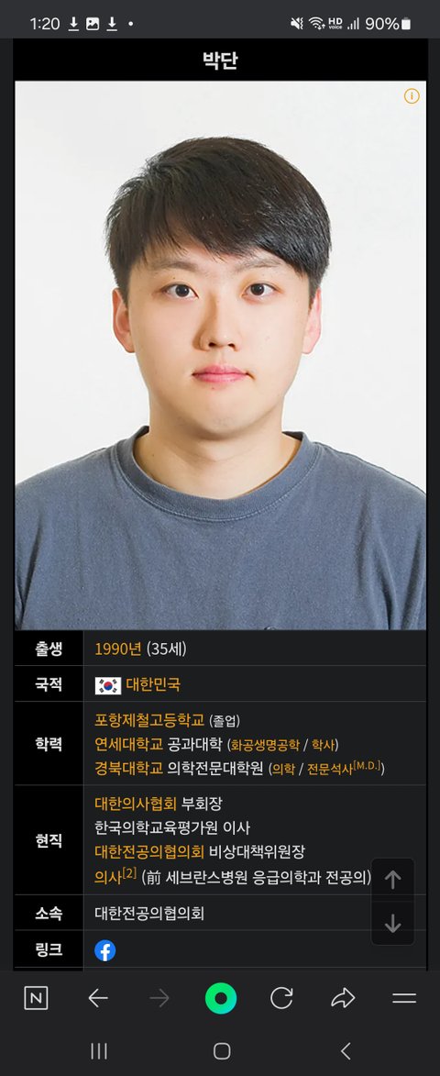Tap the Android recent apps button
440x1076 pixels.
coord(99,1050)
